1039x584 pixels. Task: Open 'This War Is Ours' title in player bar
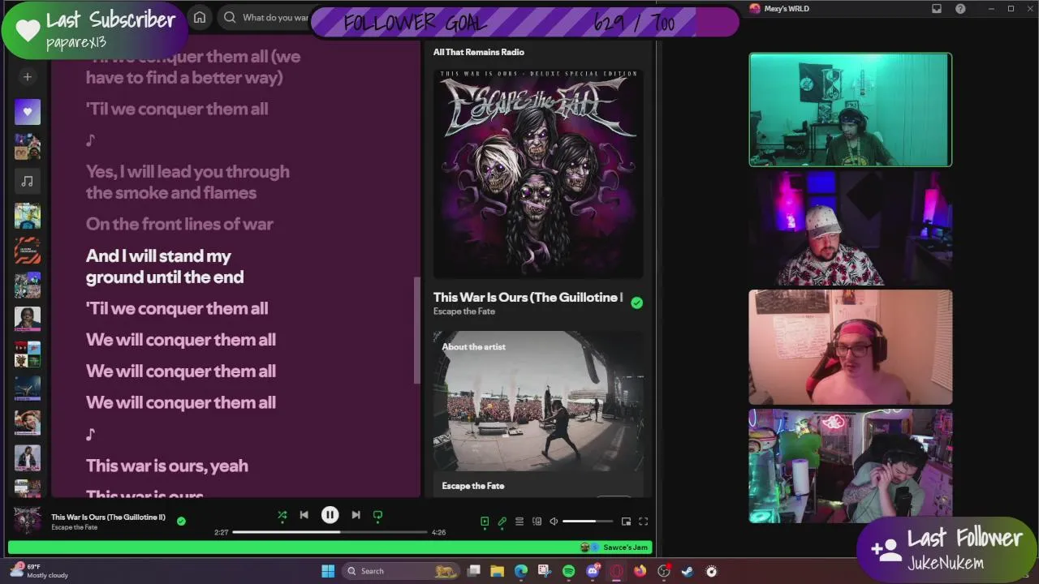click(108, 517)
